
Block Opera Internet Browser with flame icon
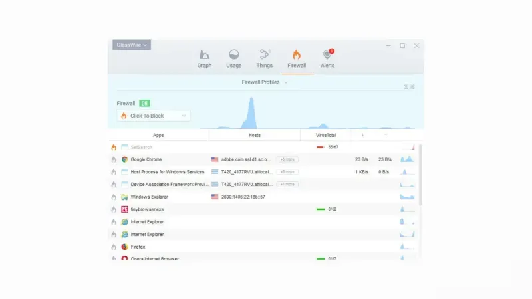point(114,258)
